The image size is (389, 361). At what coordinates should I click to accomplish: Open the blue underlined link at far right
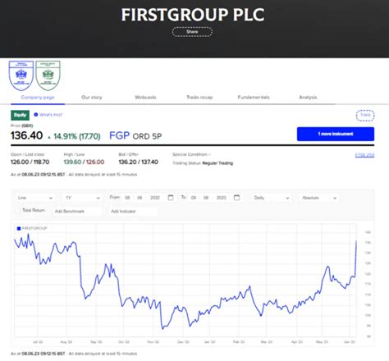(364, 155)
